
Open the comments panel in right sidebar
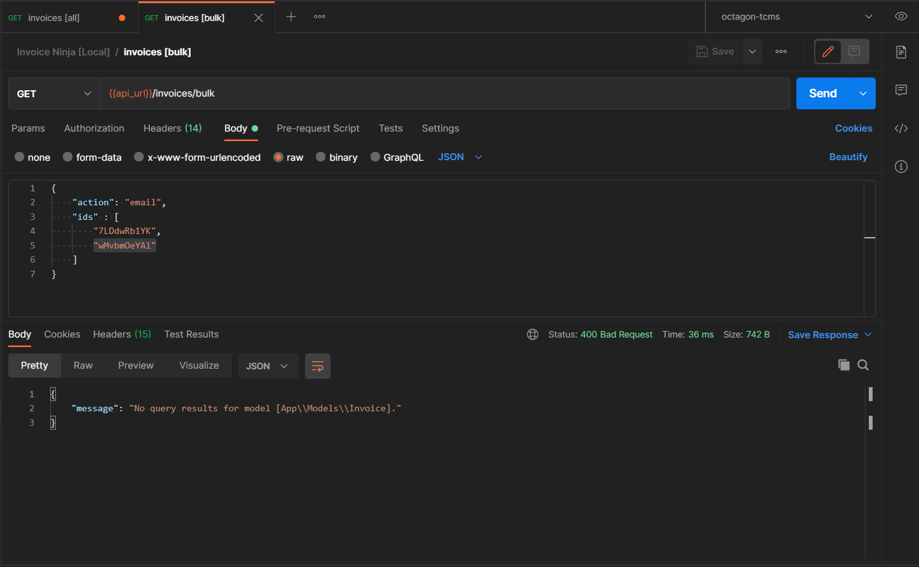901,90
